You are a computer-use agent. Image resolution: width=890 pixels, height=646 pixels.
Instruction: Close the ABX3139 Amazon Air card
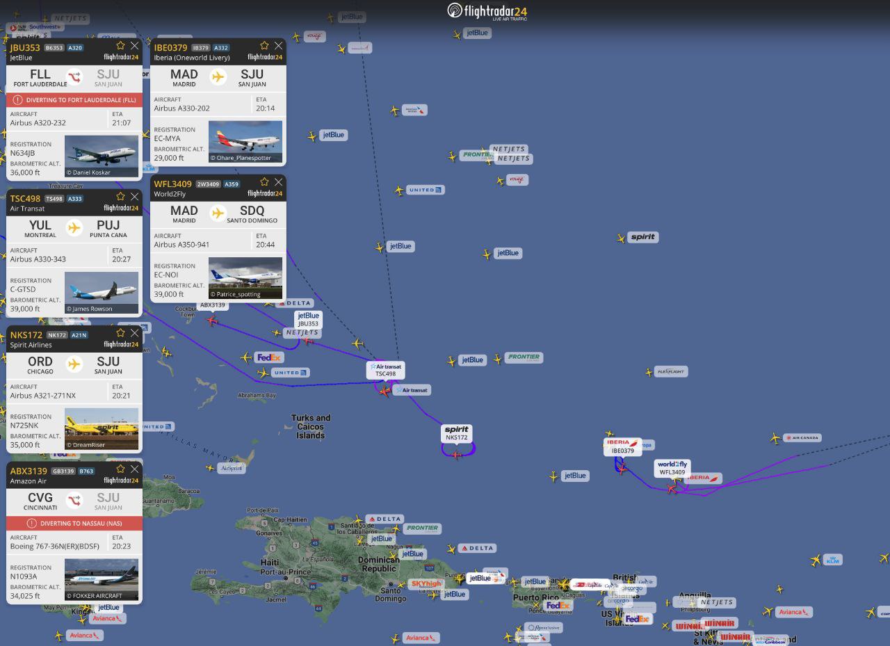pos(134,469)
